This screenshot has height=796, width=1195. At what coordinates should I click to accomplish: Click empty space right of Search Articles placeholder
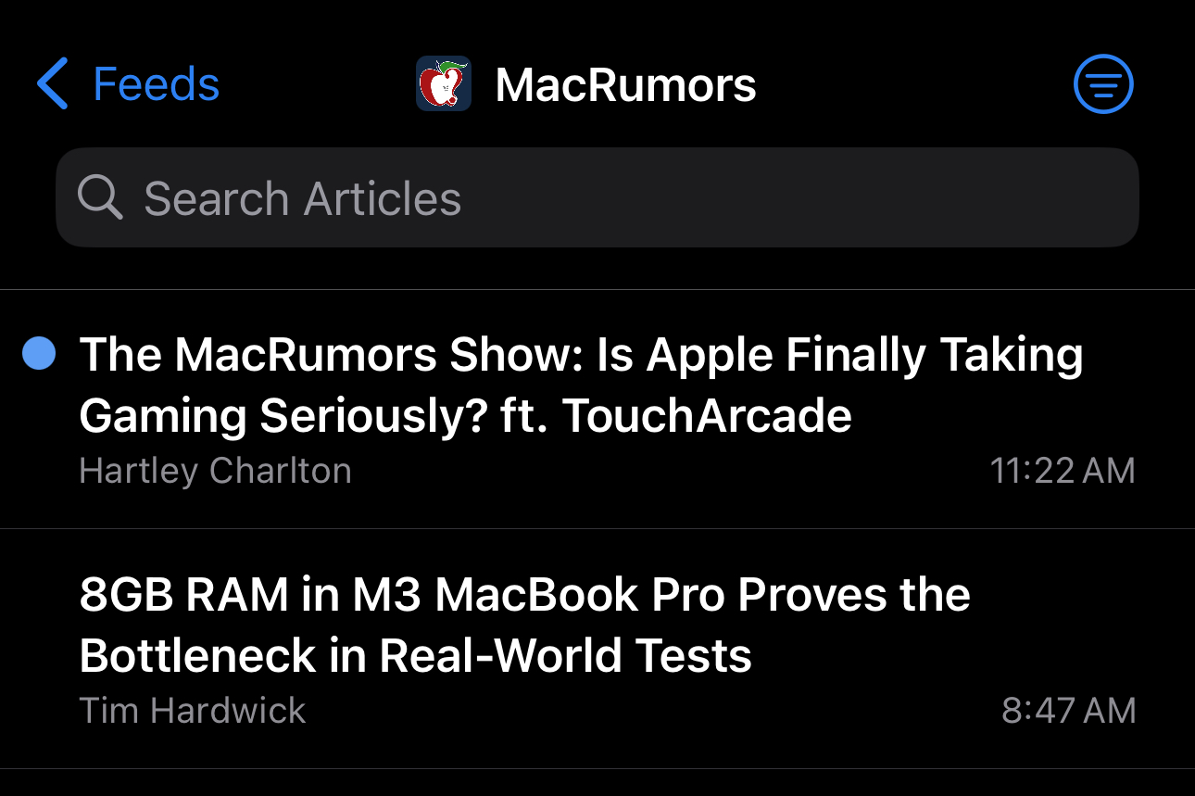[x=797, y=197]
